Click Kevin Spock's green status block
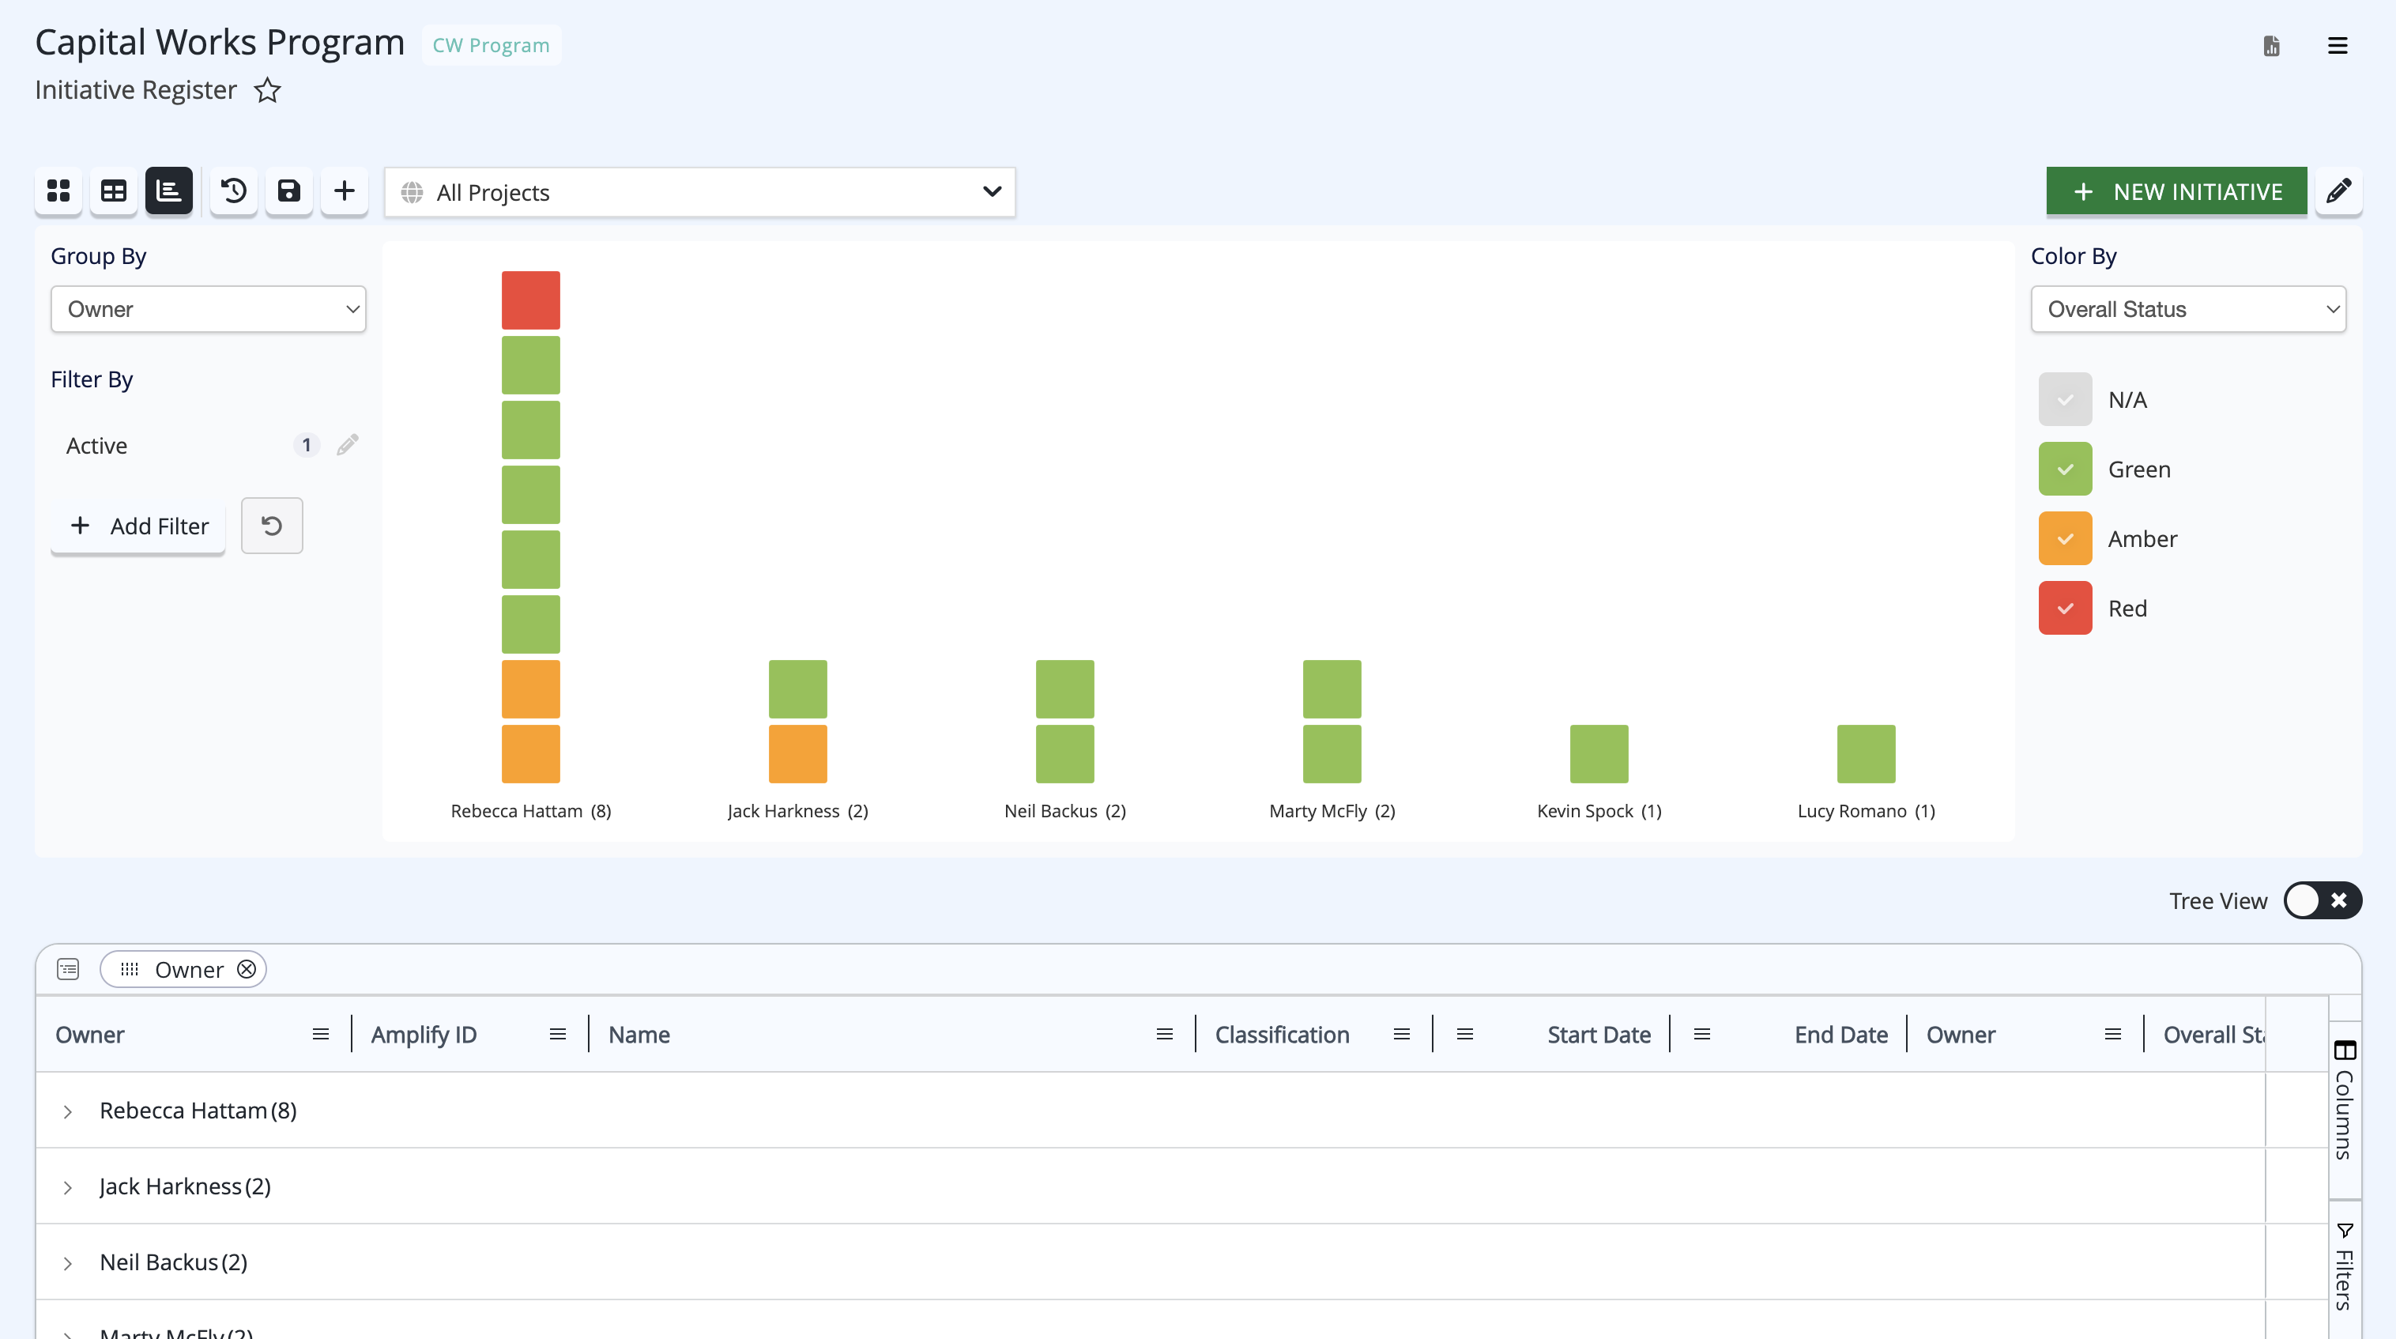 pos(1599,754)
